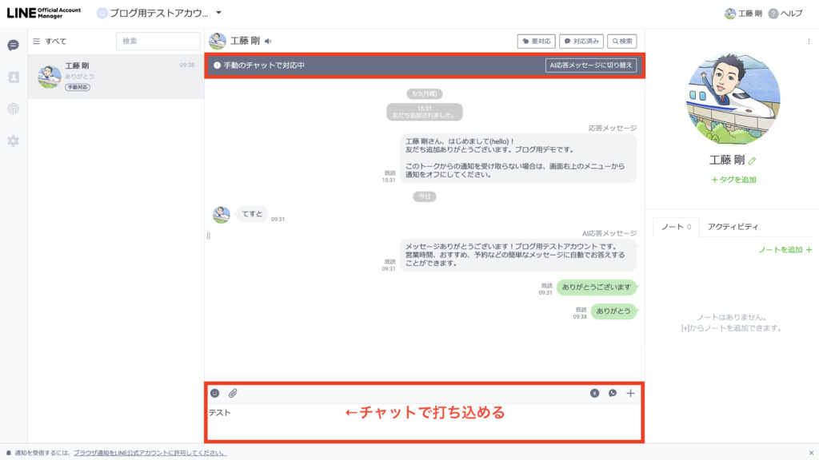Click the broadcast icon in left sidebar
This screenshot has height=460, width=819.
coord(13,109)
